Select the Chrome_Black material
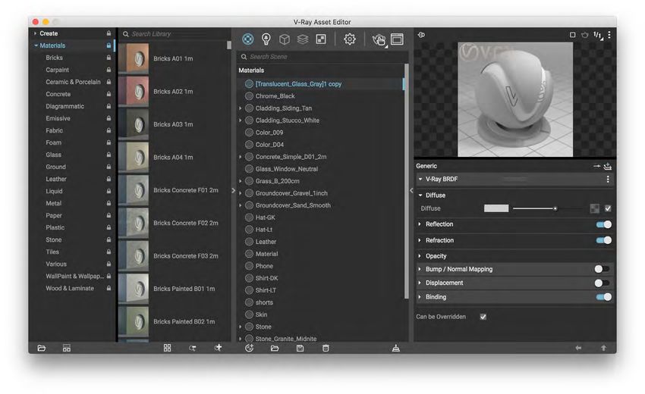 tap(275, 96)
